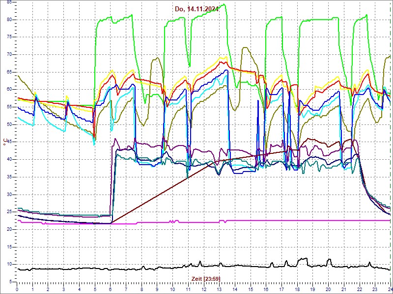The width and height of the screenshot is (393, 294).
Task: Click hour 13 on the time axis
Action: 219,289
